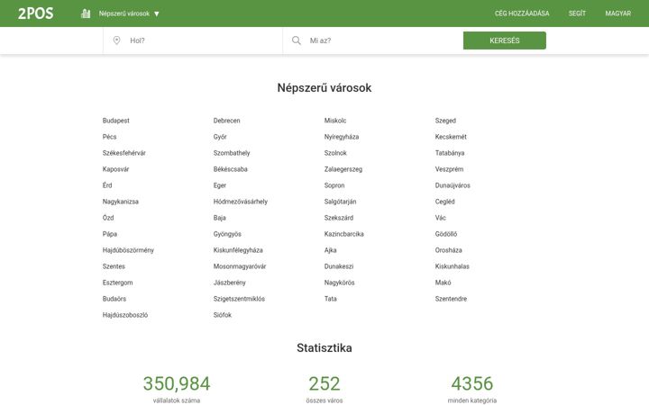
Task: Click the city buildings icon in header
Action: [86, 13]
